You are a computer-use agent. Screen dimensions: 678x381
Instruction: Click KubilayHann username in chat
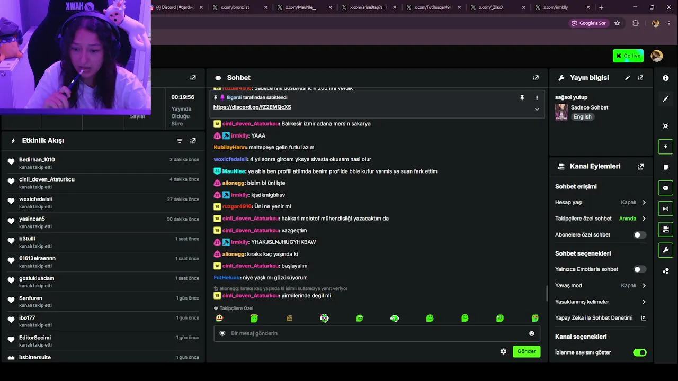(x=230, y=148)
